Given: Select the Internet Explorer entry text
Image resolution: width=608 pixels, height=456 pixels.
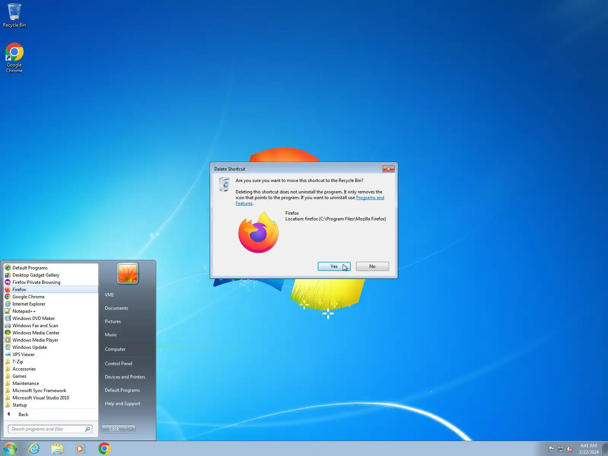Looking at the screenshot, I should [29, 304].
